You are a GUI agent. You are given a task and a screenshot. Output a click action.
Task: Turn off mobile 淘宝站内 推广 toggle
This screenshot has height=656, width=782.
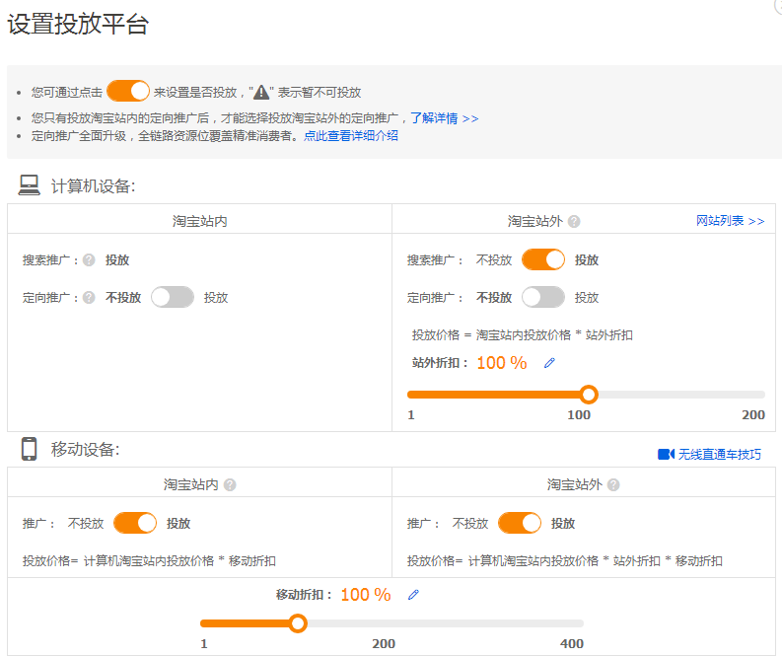(135, 523)
